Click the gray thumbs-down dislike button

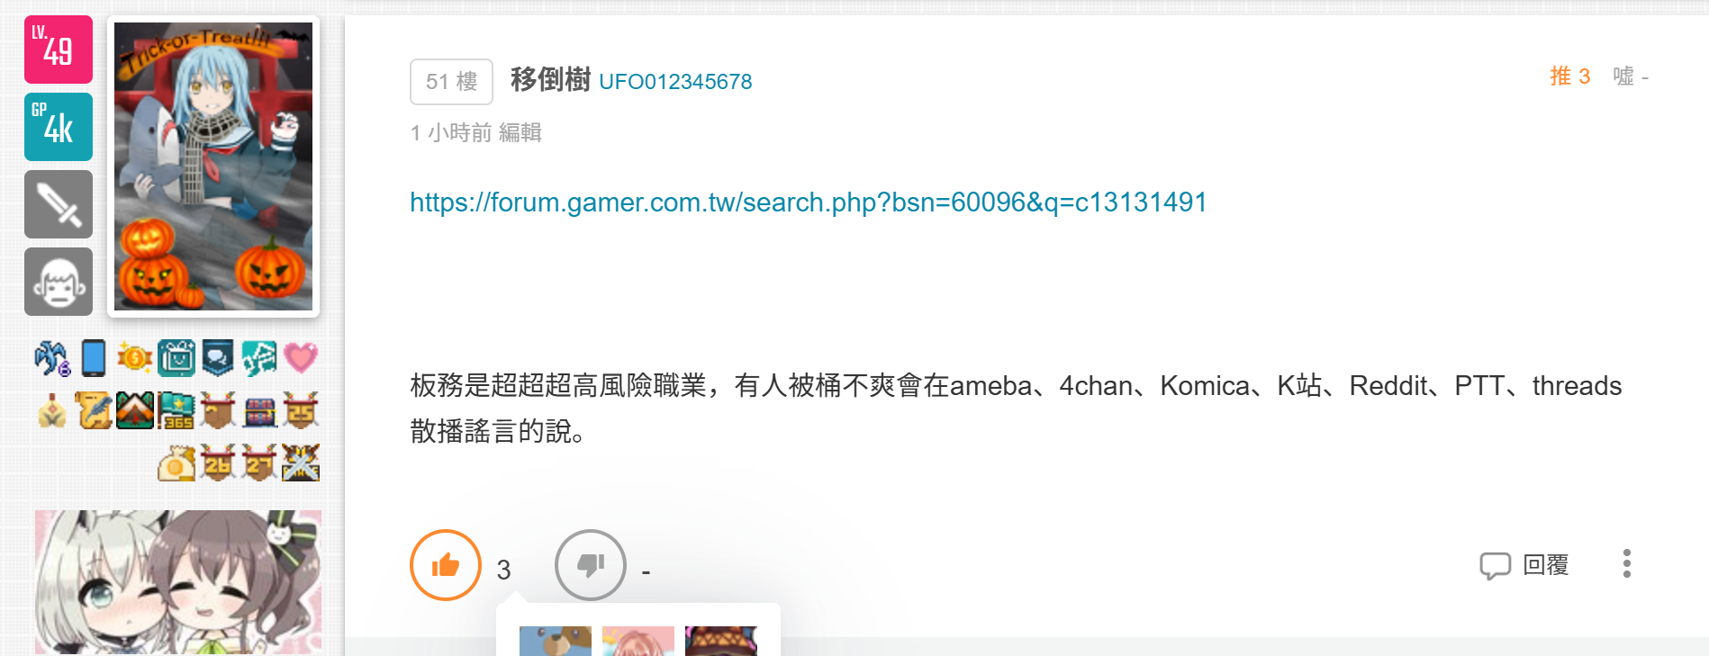click(591, 565)
